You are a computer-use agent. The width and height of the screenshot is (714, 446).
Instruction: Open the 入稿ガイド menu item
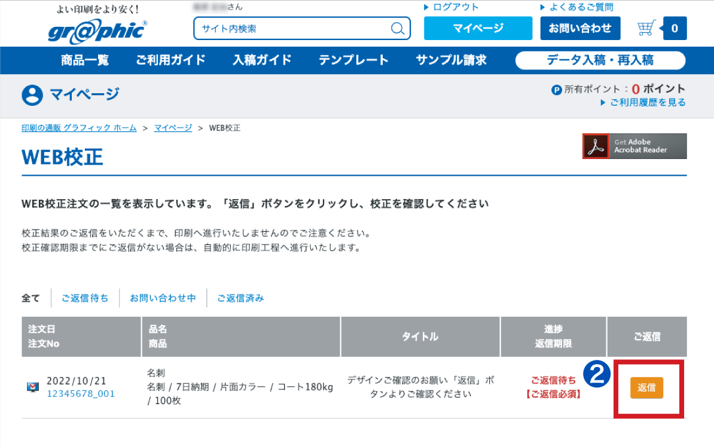point(262,60)
